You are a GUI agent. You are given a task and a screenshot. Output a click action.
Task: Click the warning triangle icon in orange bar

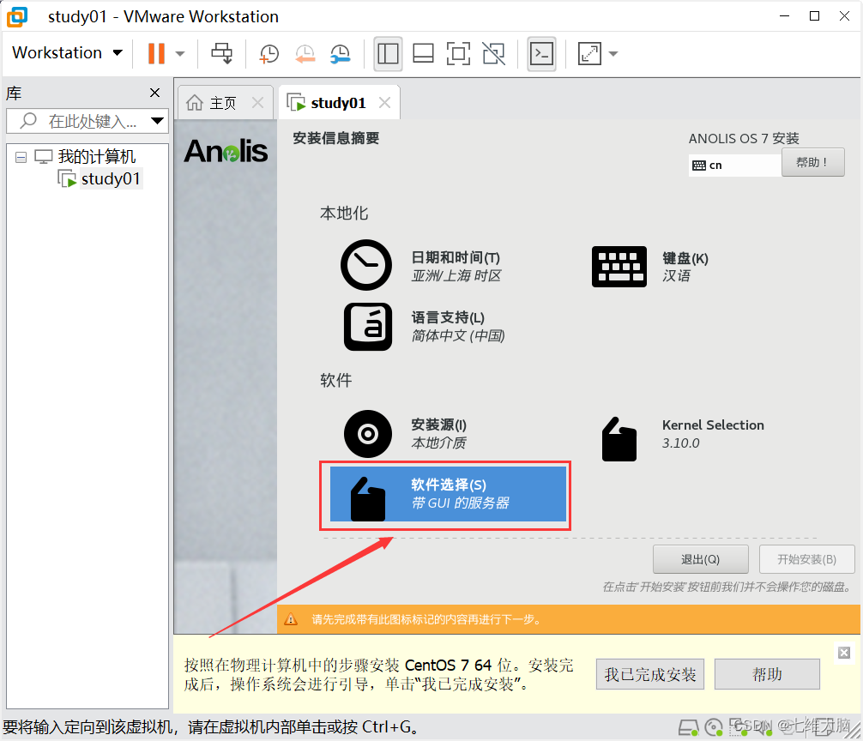pyautogui.click(x=291, y=619)
